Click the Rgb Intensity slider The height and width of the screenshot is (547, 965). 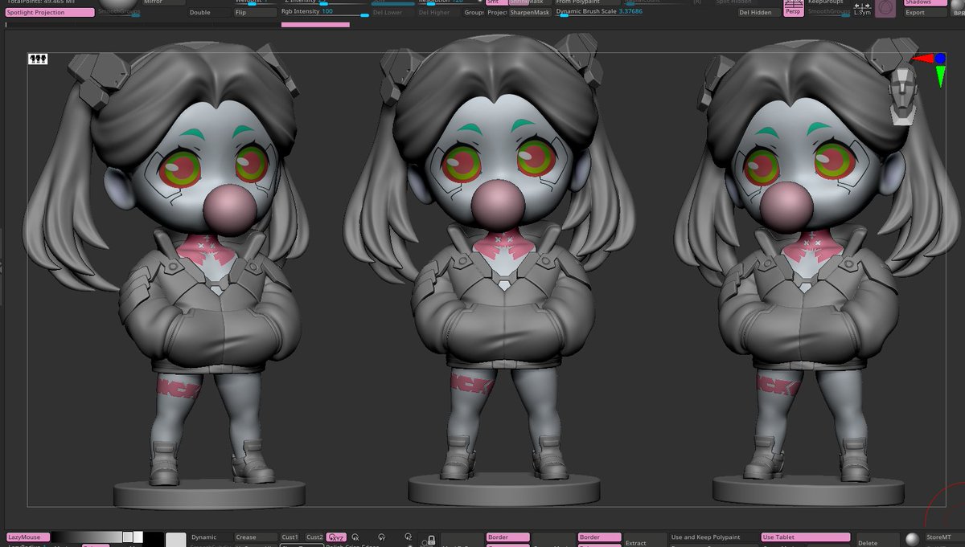coord(325,12)
